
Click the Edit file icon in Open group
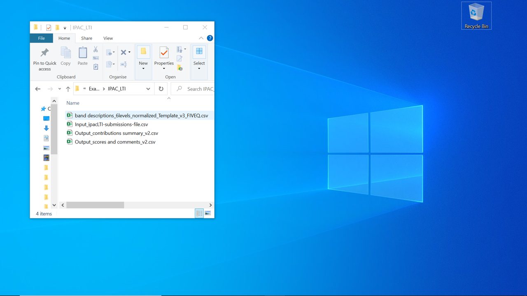click(180, 59)
